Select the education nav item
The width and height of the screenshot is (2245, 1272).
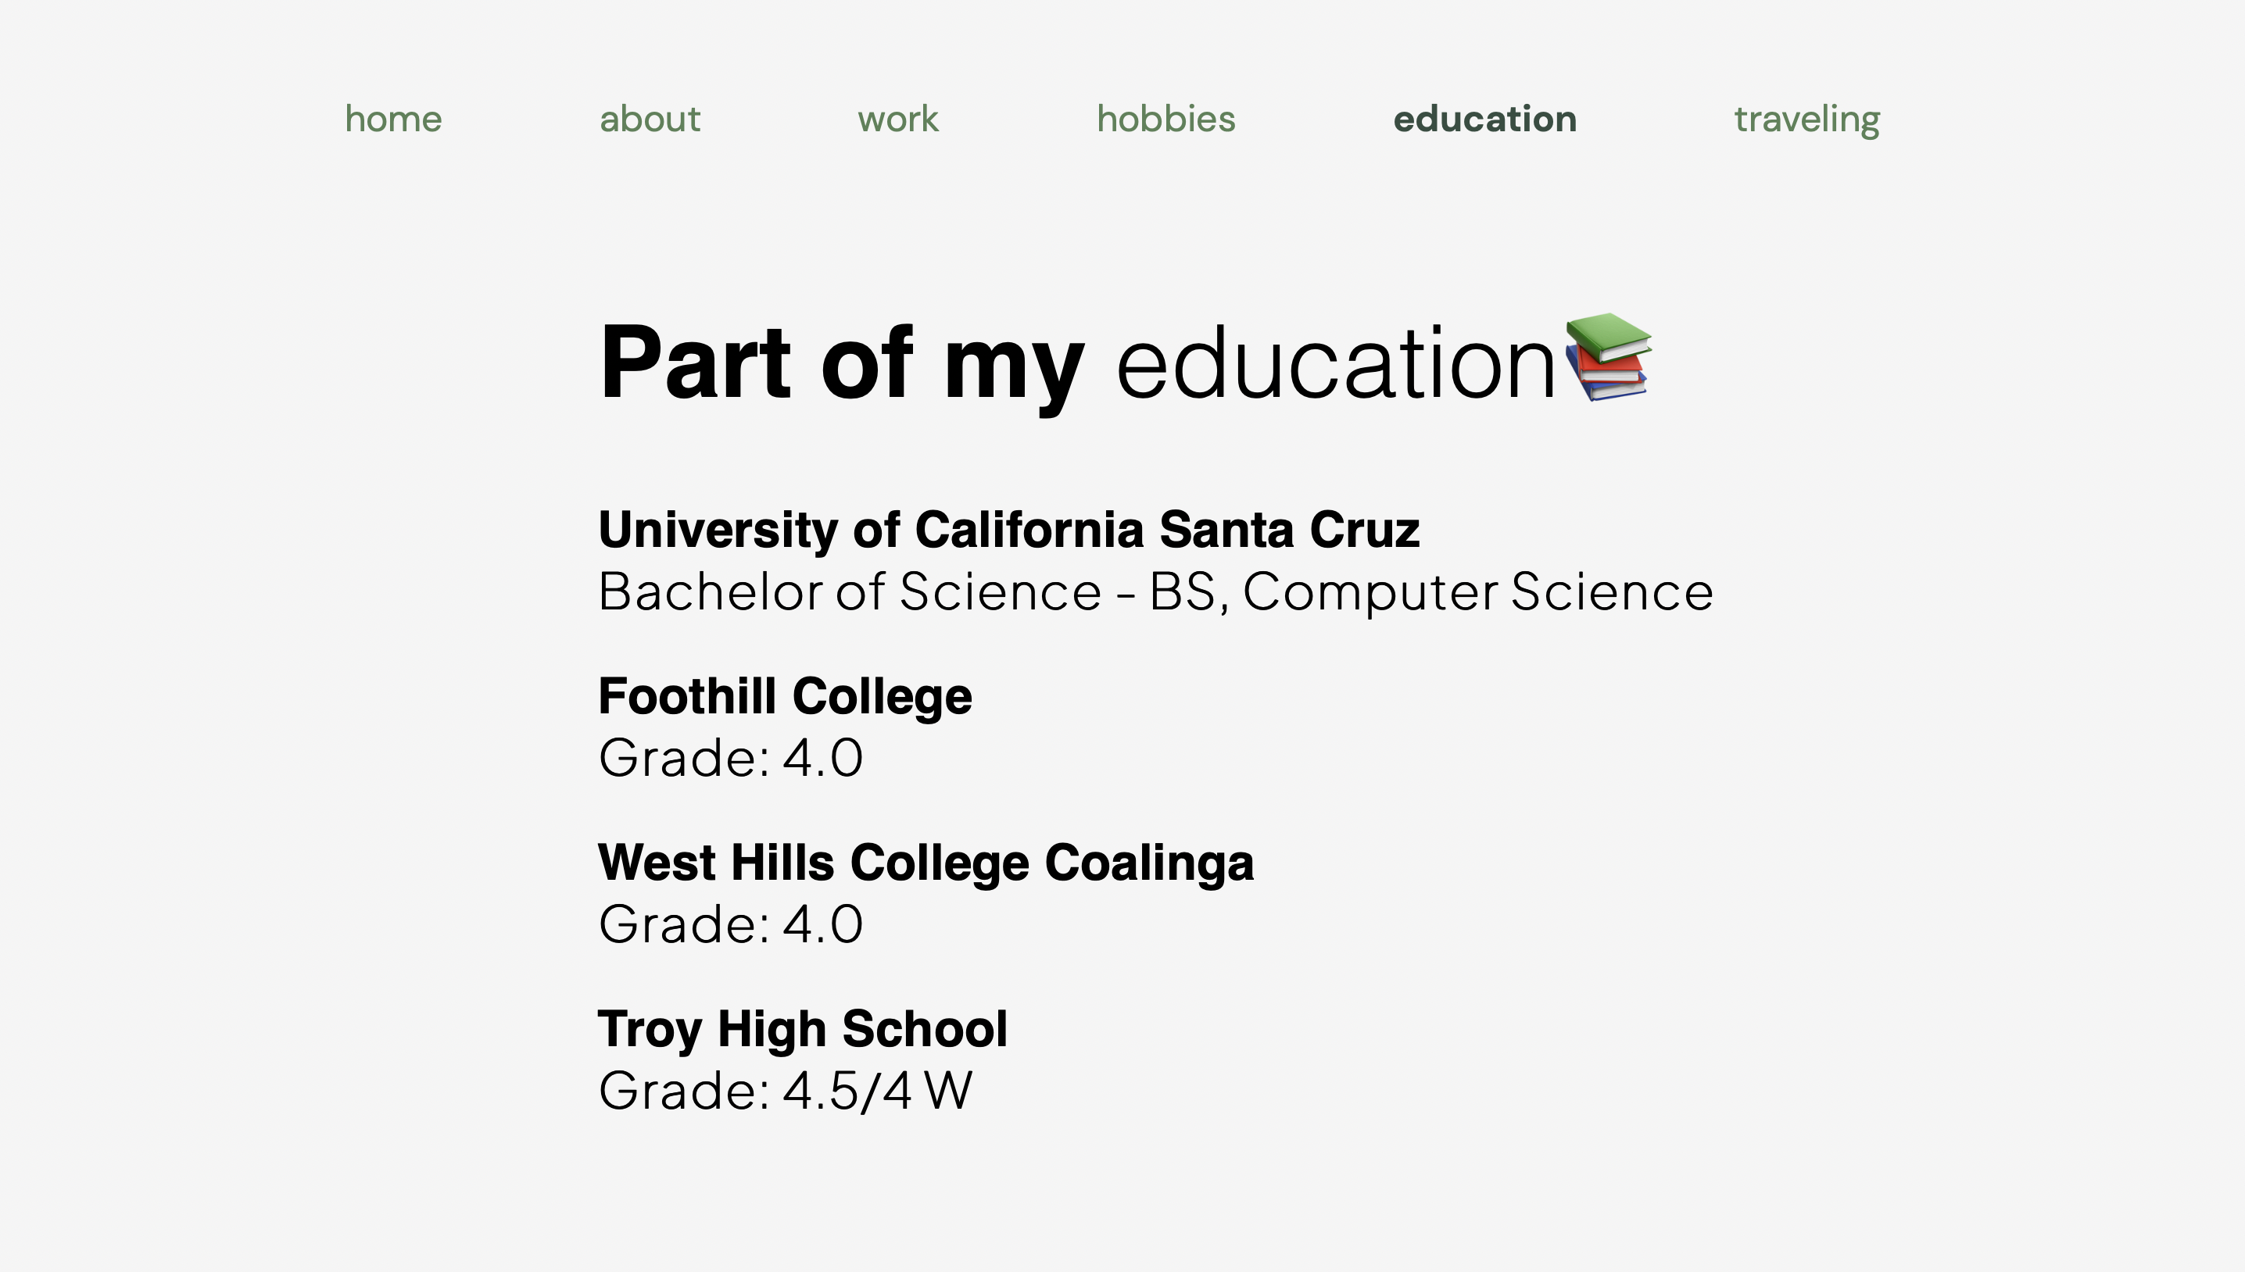pos(1484,119)
